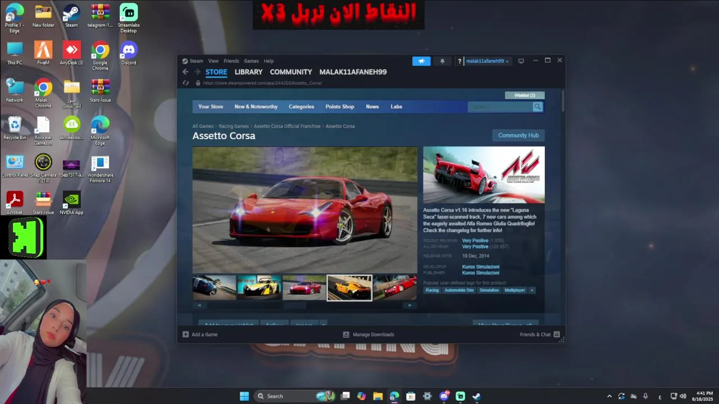Open the Games menu
719x404 pixels.
[251, 61]
